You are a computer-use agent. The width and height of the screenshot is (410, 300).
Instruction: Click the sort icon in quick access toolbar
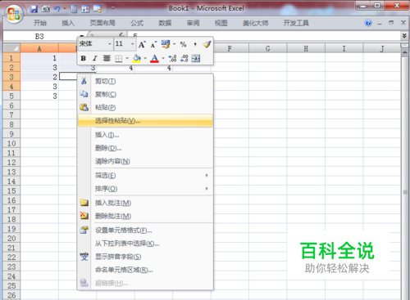[x=85, y=9]
